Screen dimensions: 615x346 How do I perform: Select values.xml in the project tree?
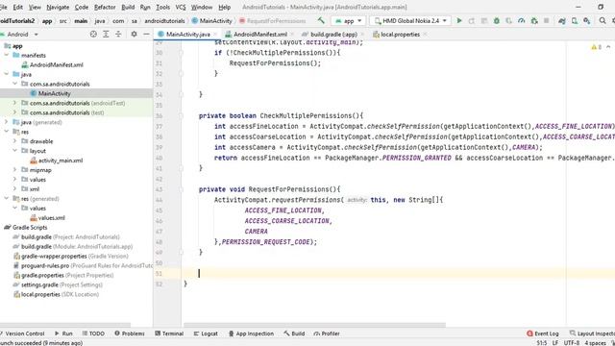point(51,218)
